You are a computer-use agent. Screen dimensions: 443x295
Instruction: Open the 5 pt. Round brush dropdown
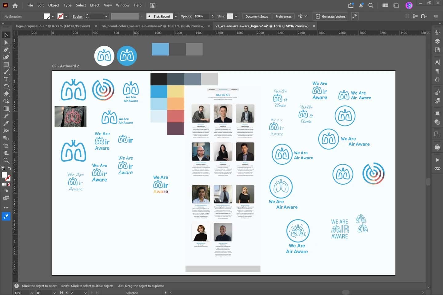point(176,16)
